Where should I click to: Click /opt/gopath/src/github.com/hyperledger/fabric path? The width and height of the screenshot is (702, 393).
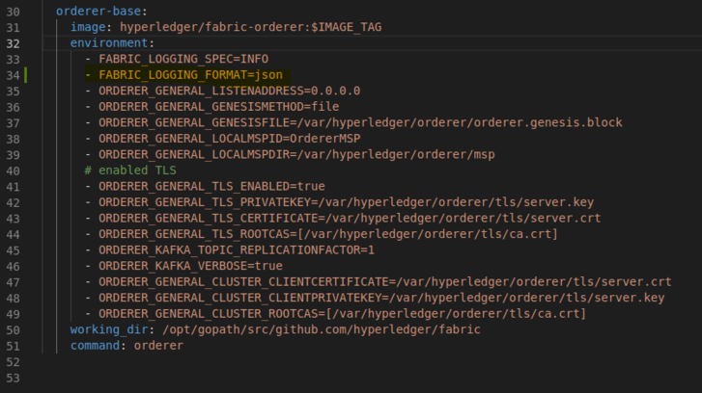pyautogui.click(x=321, y=329)
